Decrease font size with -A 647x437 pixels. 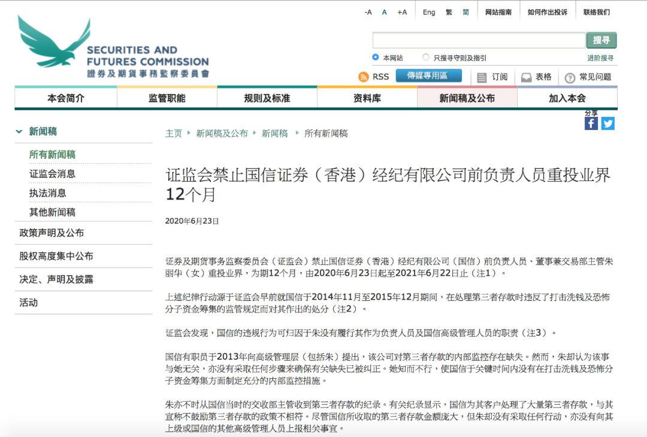point(368,13)
